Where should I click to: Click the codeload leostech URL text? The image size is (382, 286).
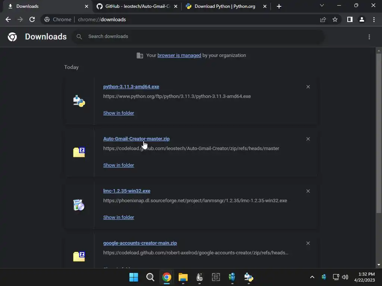click(x=191, y=148)
